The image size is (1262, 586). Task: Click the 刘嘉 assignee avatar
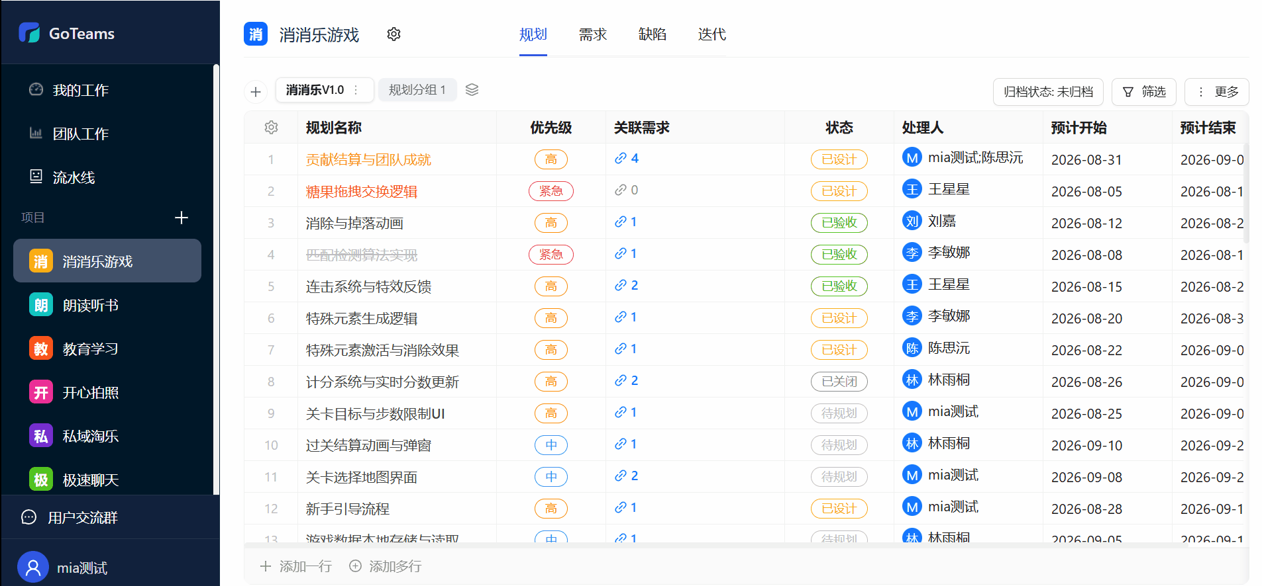(x=912, y=221)
